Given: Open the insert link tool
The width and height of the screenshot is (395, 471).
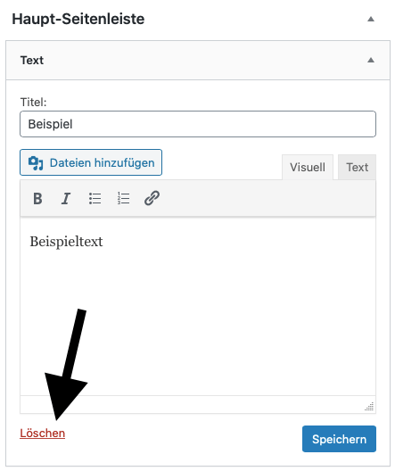Looking at the screenshot, I should [152, 199].
